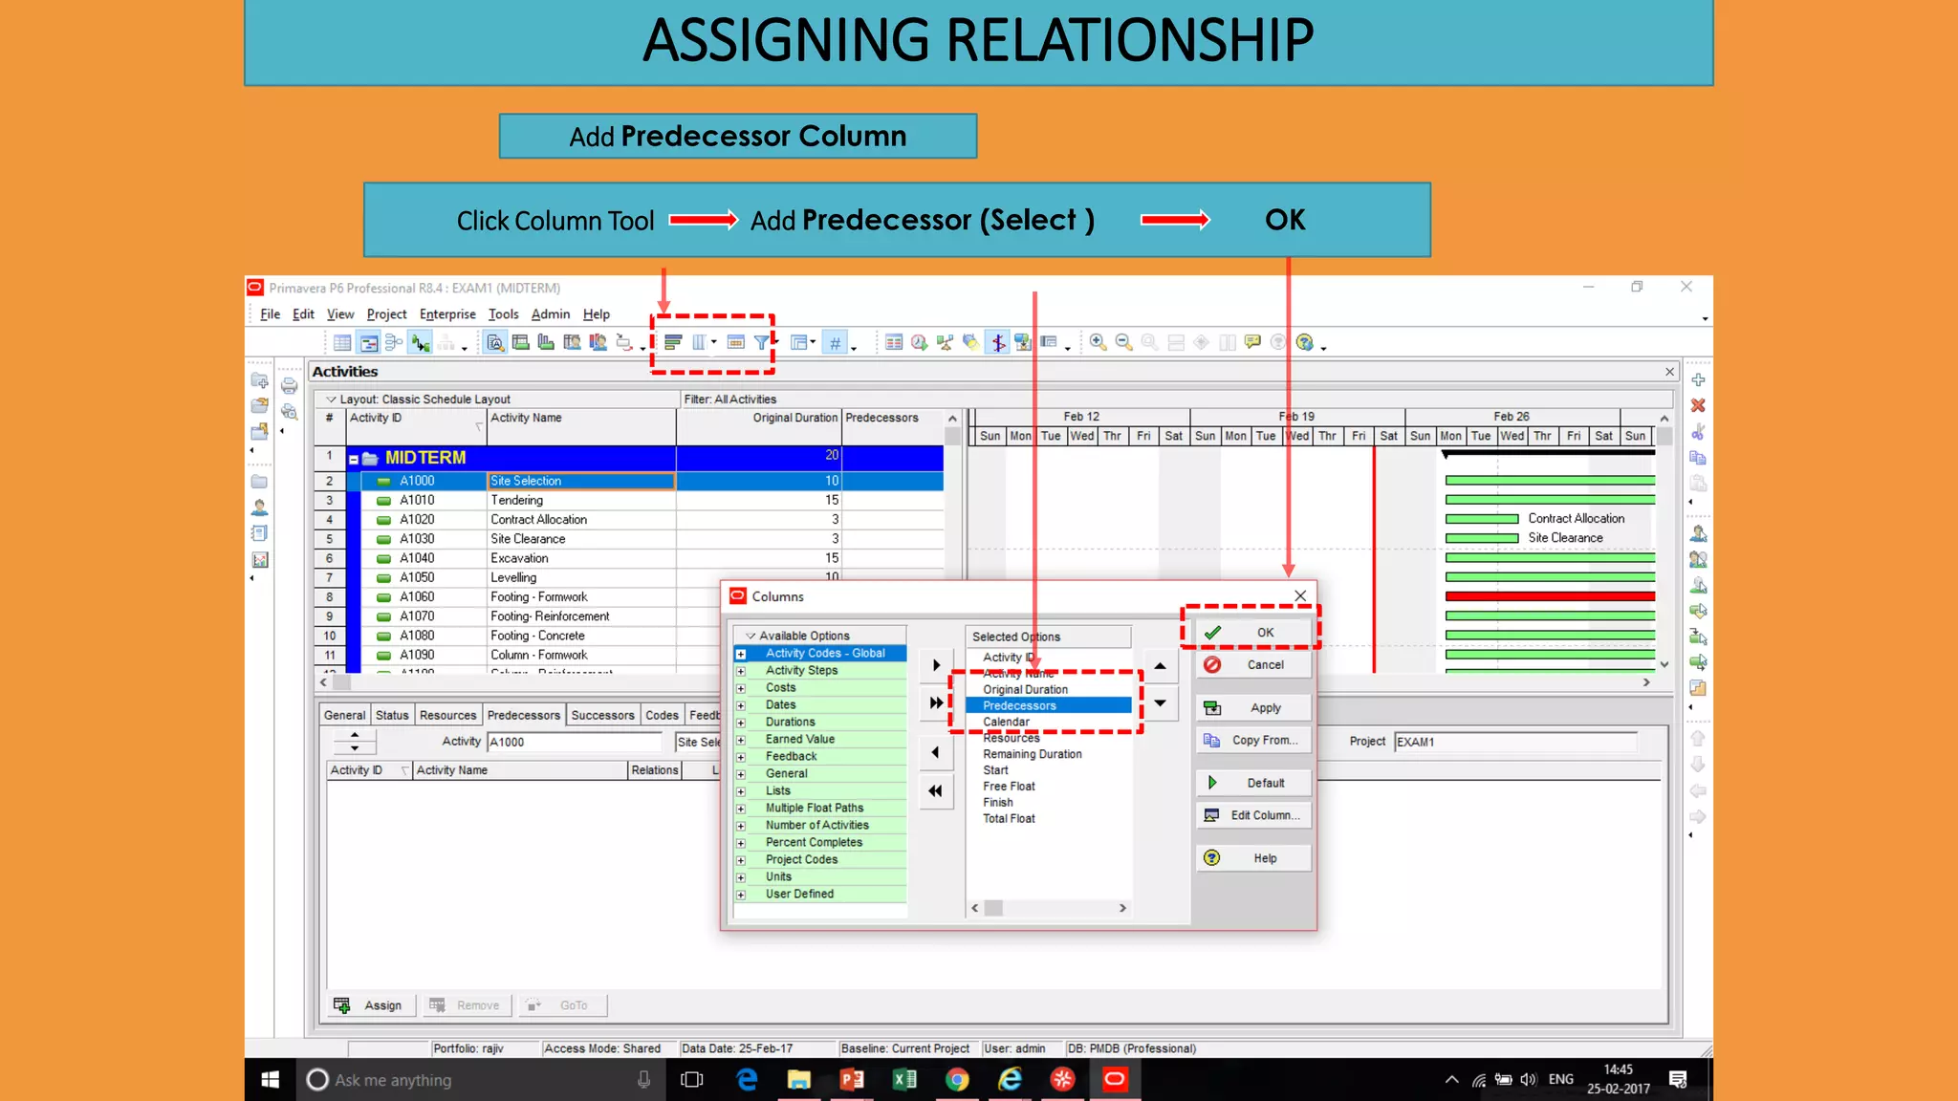
Task: Expand the Durations option group
Action: click(x=741, y=723)
